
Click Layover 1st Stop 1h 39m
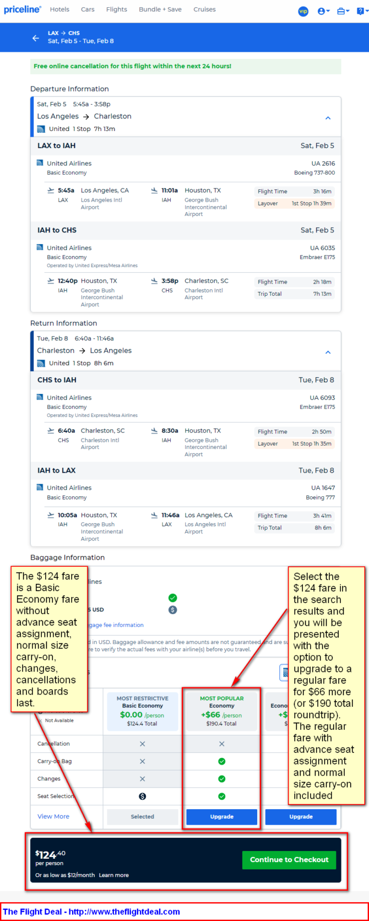tap(295, 203)
